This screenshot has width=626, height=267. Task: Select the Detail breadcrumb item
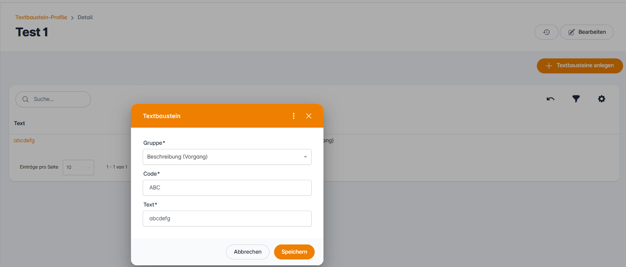(x=85, y=18)
